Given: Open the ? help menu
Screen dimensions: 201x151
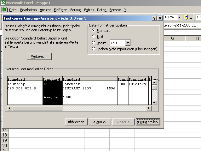Looking at the screenshot, I should 125,10.
